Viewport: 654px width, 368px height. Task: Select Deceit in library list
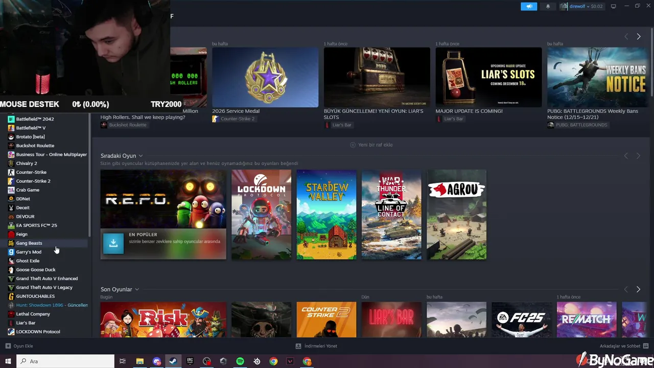pyautogui.click(x=22, y=208)
